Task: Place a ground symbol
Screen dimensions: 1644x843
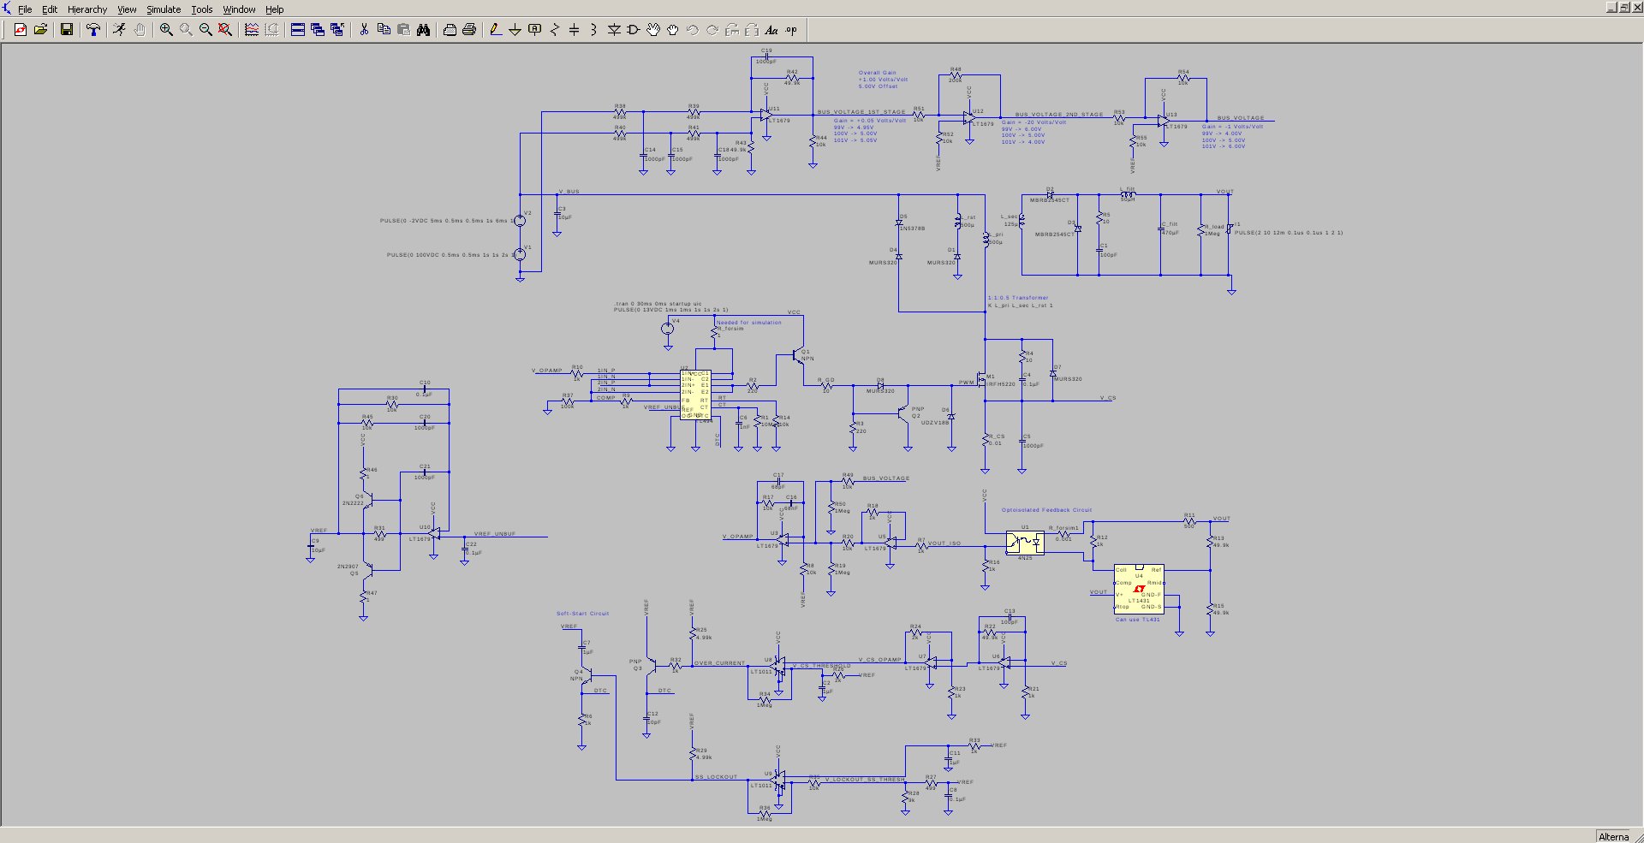Action: point(515,30)
